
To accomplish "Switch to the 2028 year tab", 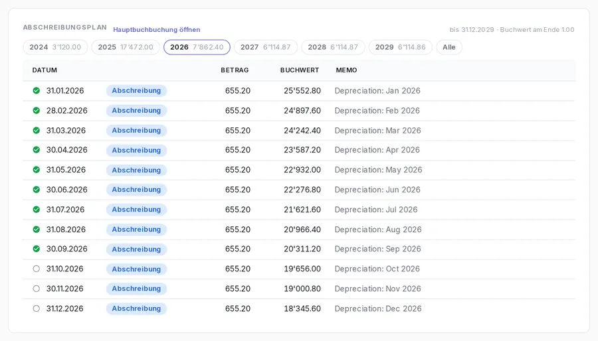I will point(333,47).
